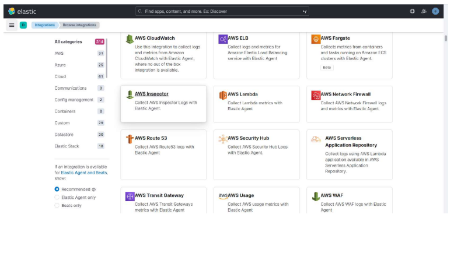
Task: Open the user profile avatar
Action: 435,11
